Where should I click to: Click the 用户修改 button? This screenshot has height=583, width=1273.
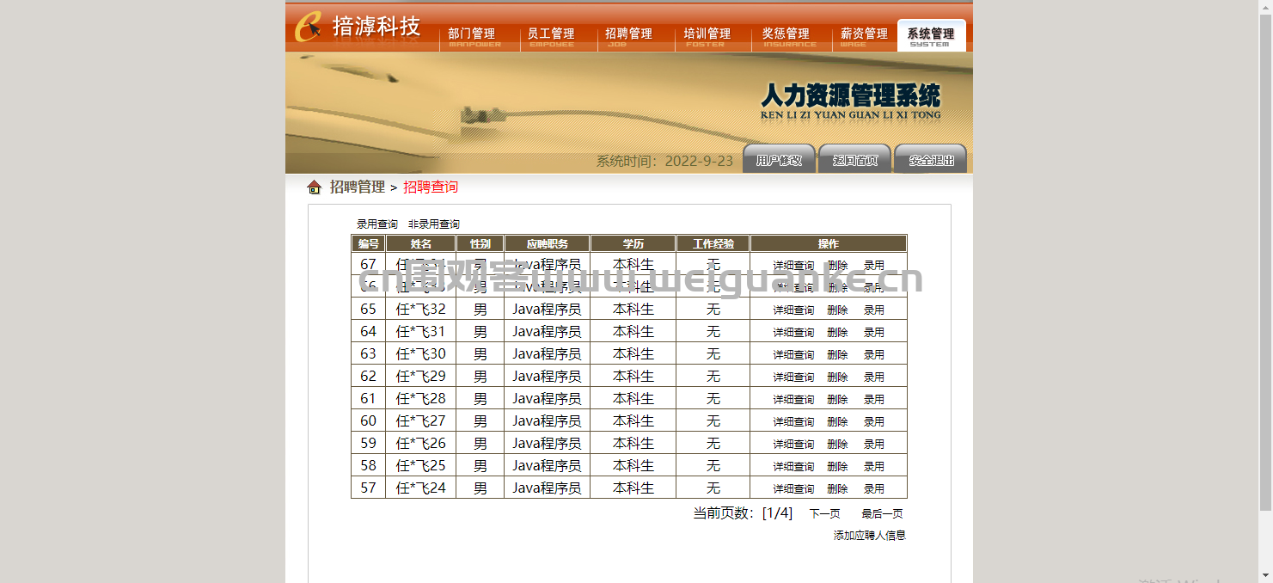(779, 159)
